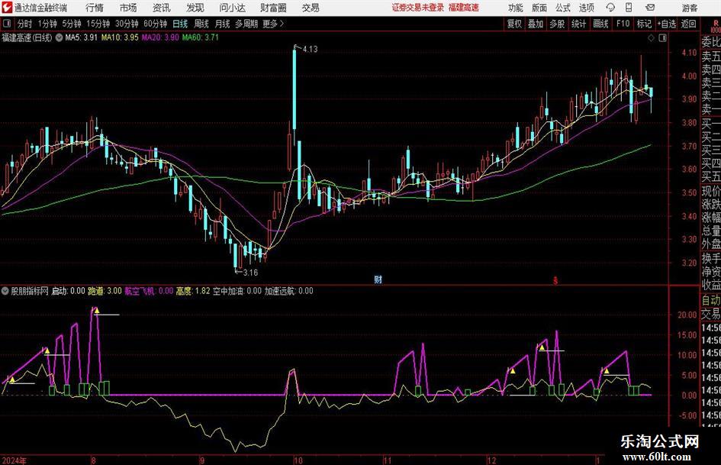
Task: Click the 多股 multi-stock button
Action: coord(557,24)
